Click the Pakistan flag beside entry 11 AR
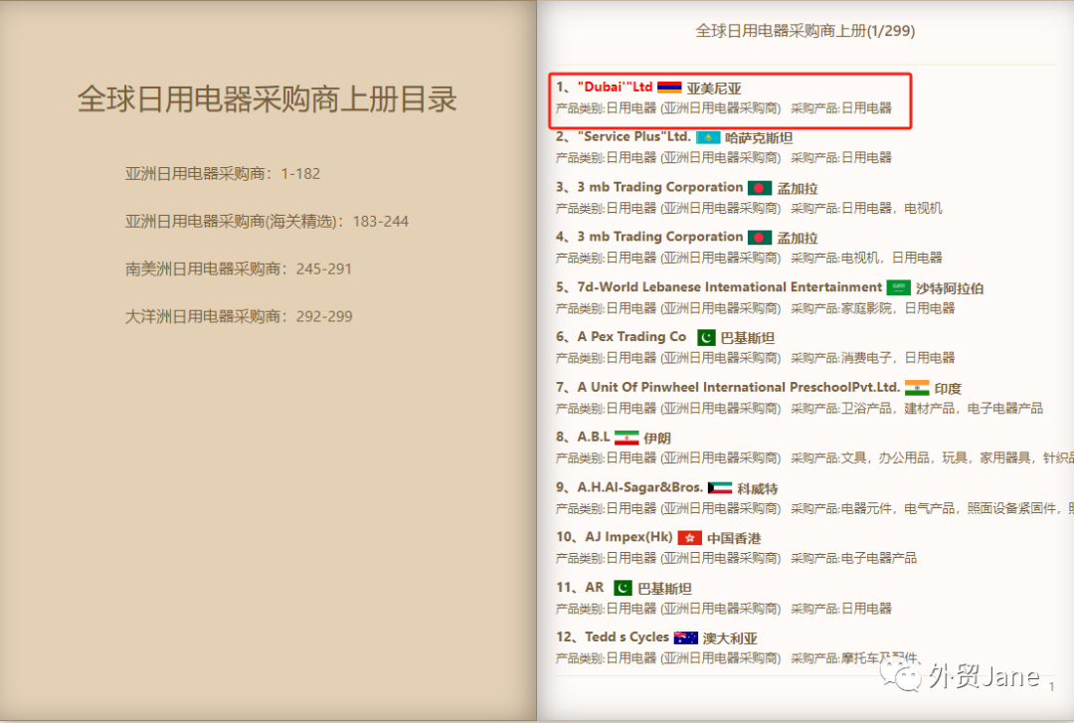 [623, 588]
